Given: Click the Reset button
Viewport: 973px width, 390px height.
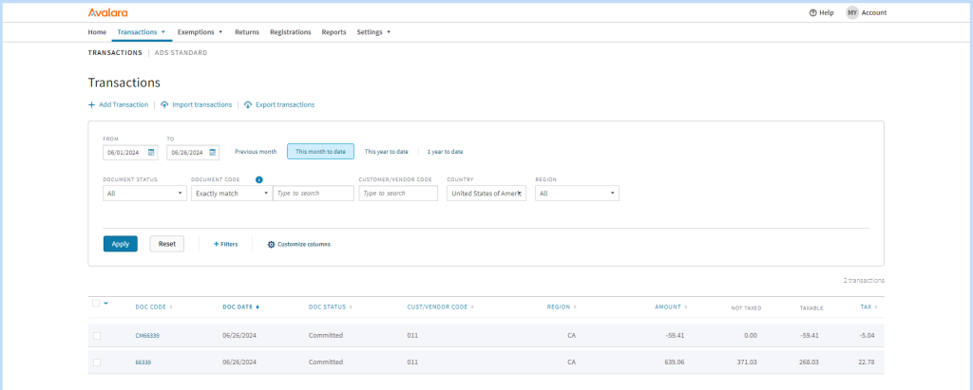Looking at the screenshot, I should click(167, 244).
